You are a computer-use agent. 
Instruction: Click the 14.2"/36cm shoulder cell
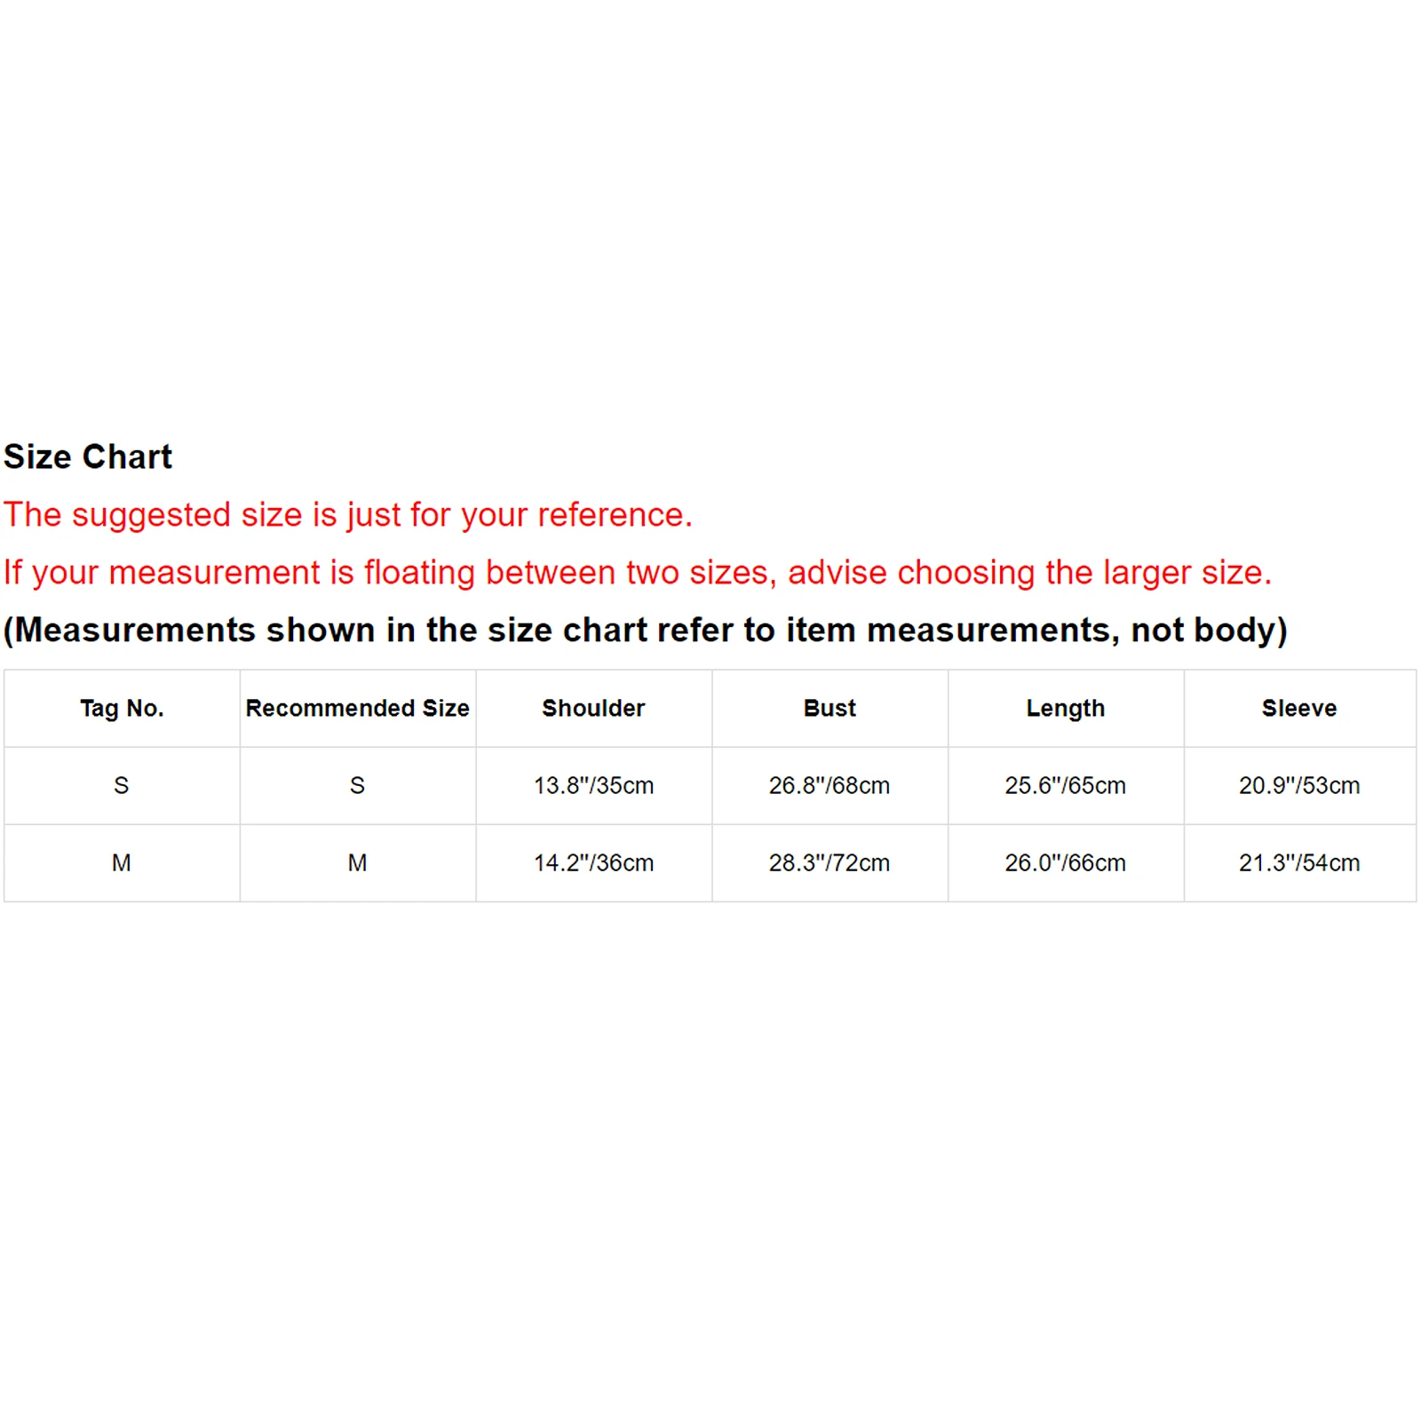[x=593, y=863]
